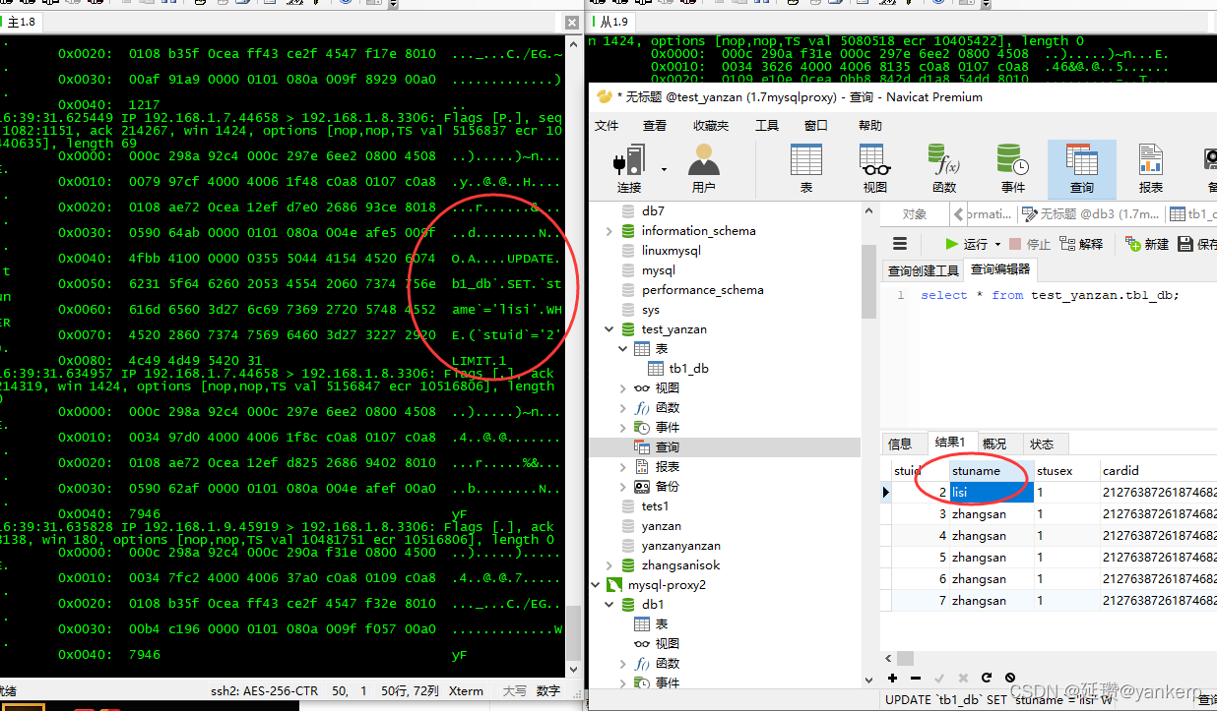Add a record with the plus icon

[x=892, y=678]
